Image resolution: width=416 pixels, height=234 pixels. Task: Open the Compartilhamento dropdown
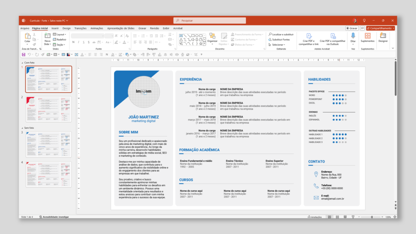[x=380, y=28]
